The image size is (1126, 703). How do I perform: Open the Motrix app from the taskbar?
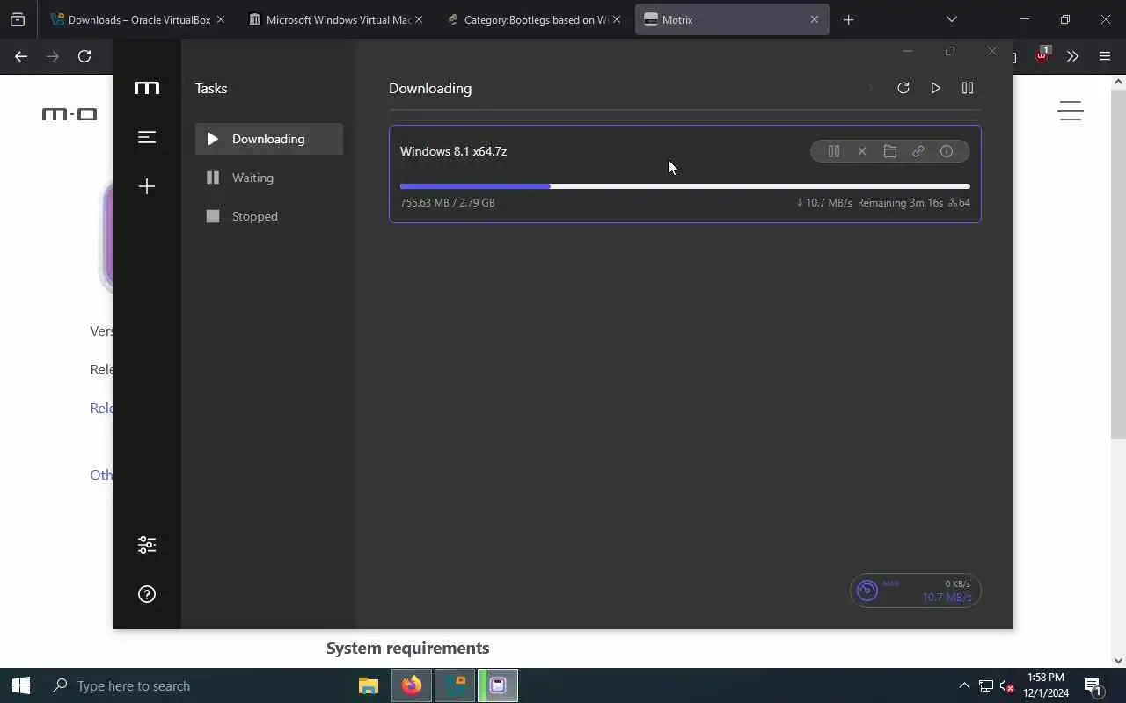tap(498, 685)
